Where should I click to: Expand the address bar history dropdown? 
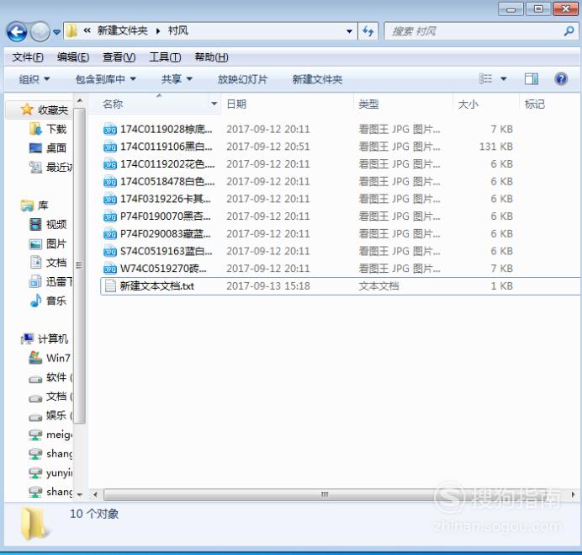(x=349, y=31)
